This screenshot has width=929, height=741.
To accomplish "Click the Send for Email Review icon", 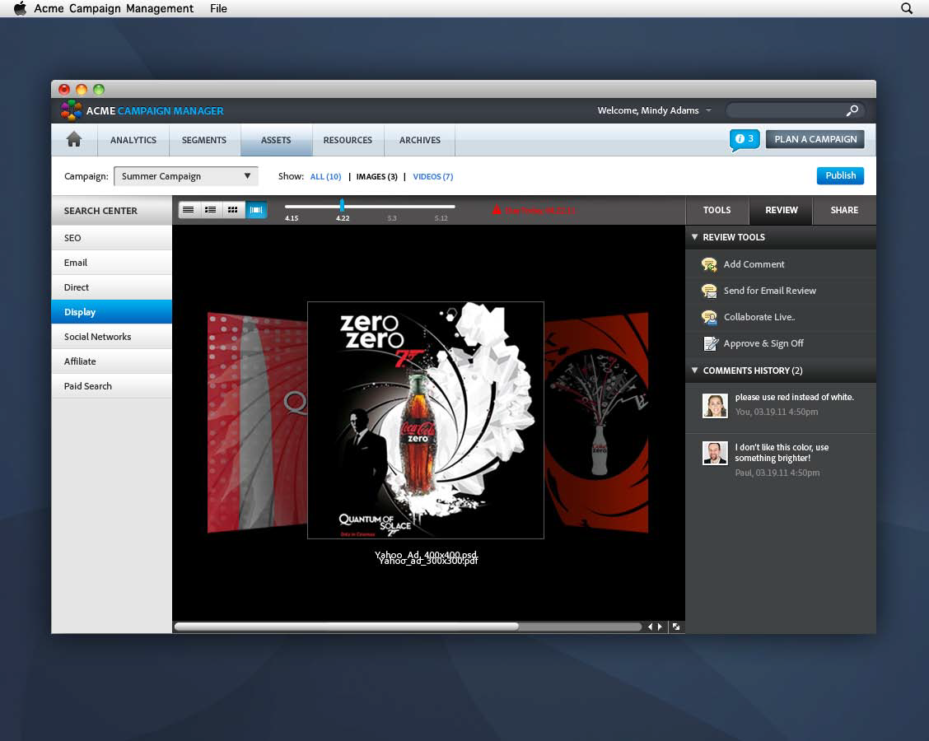I will (709, 291).
